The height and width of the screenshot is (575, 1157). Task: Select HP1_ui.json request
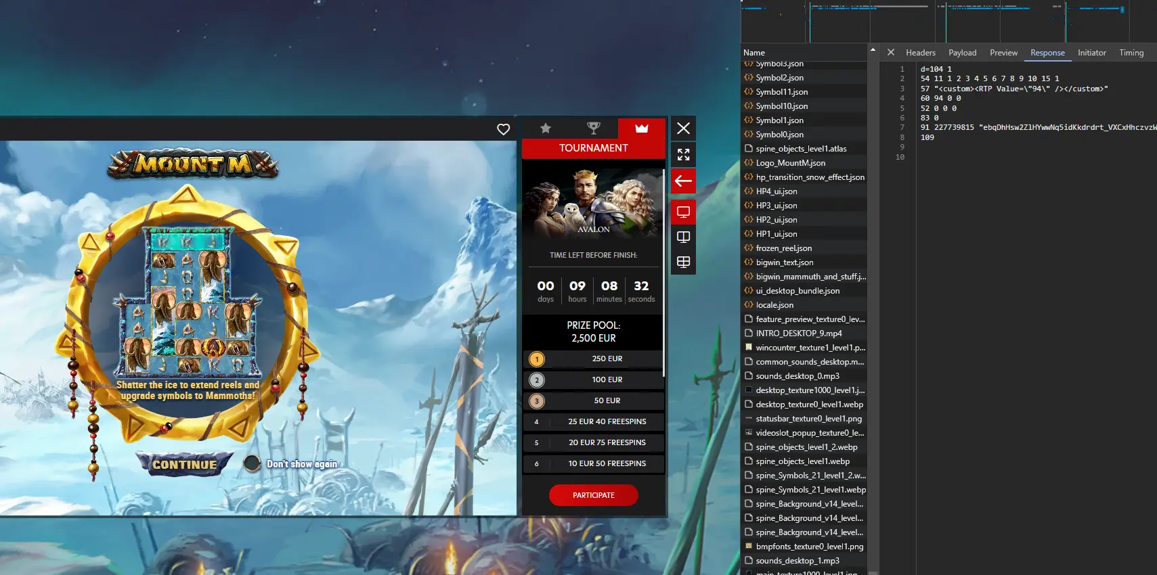click(804, 234)
